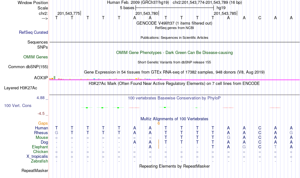Click the chr2:201,543,774-201,543,789 (16 bp) position text

pos(207,3)
